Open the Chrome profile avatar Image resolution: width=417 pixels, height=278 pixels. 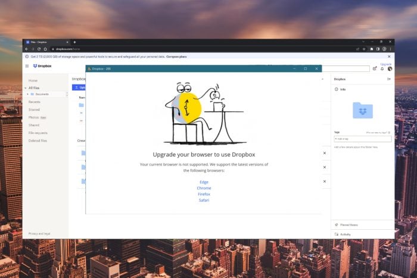coord(384,49)
